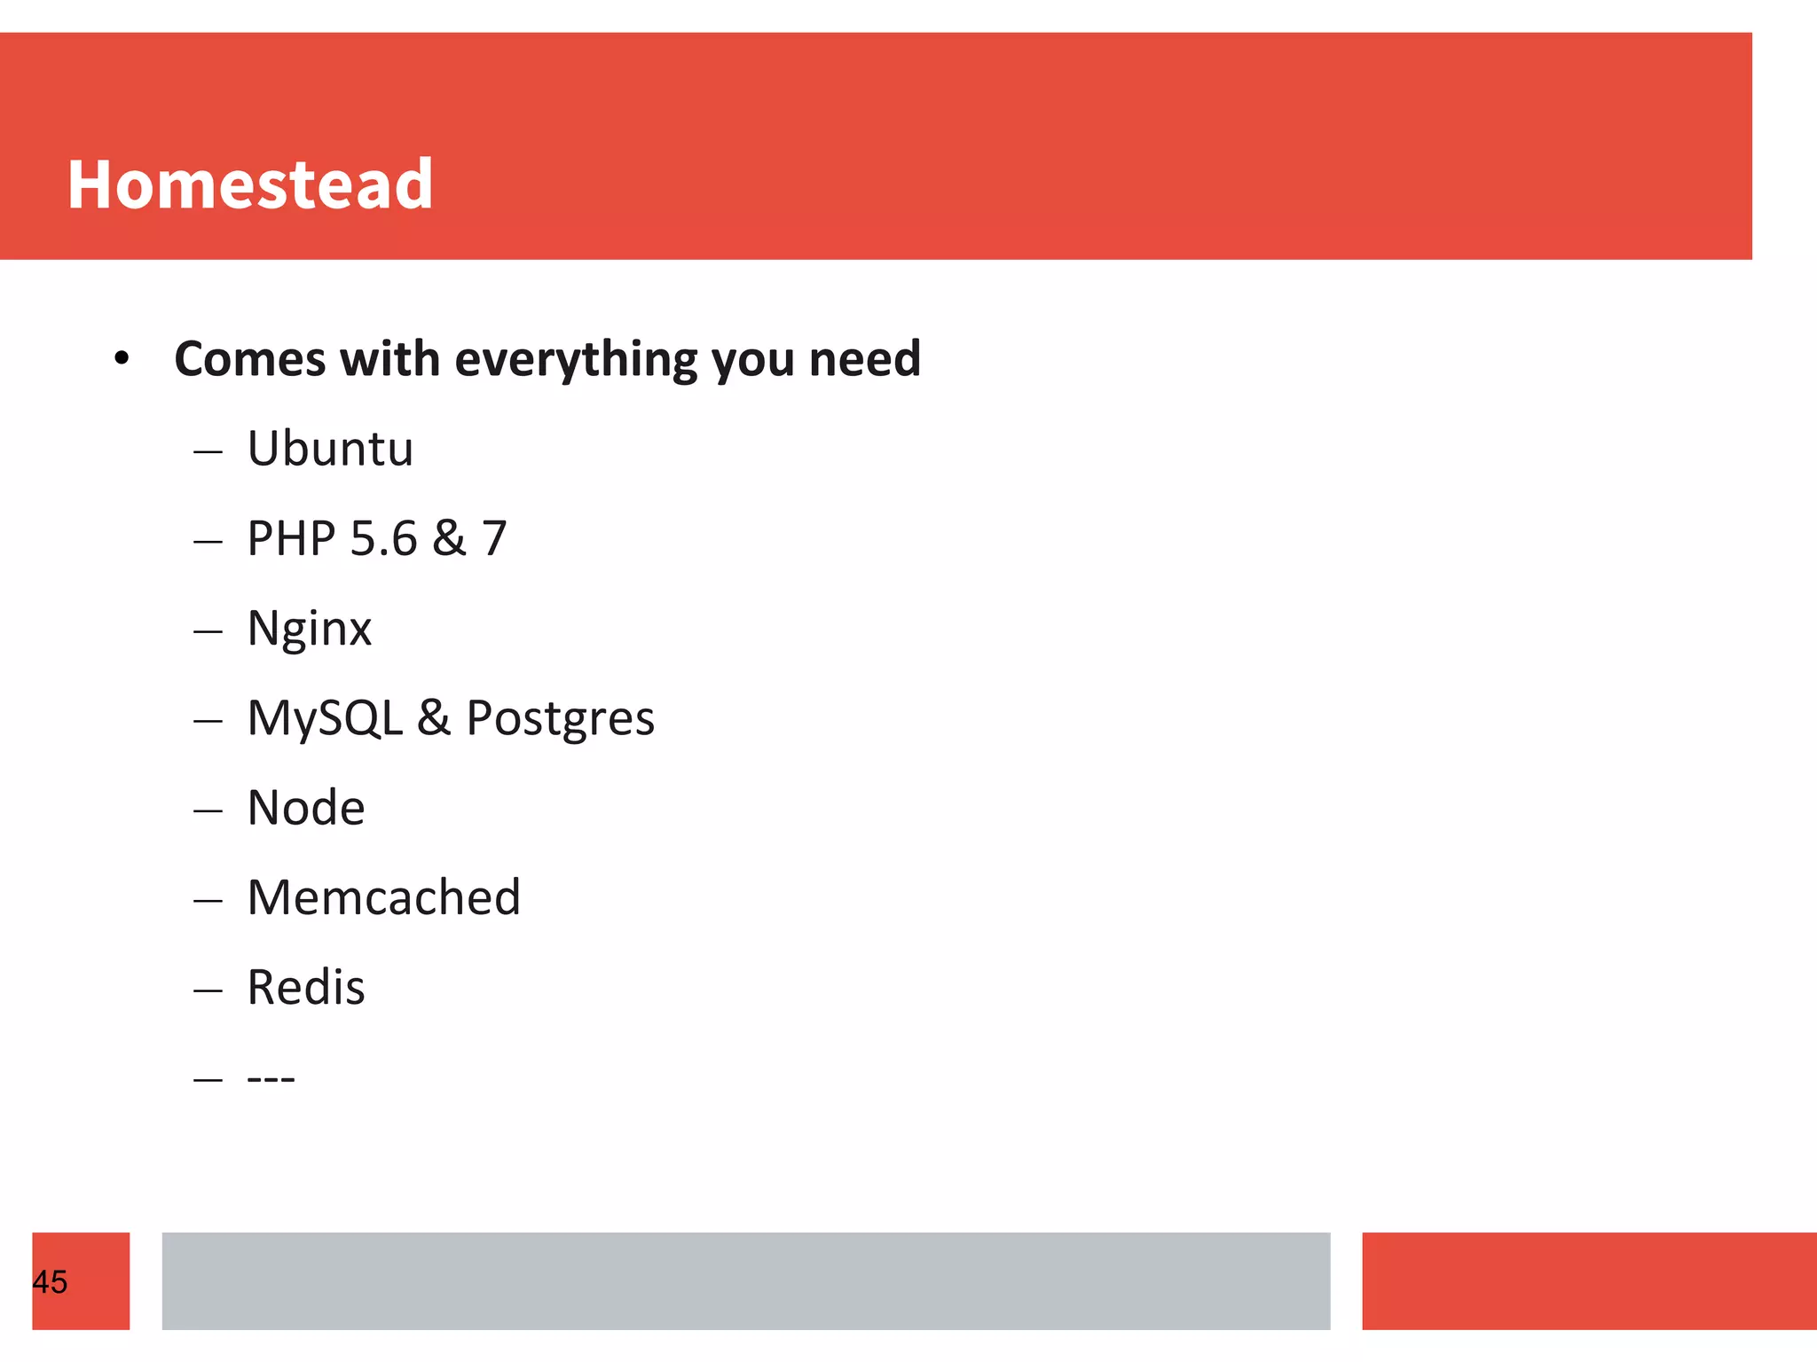Click the red footer block at right
1817x1362 pixels.
[1589, 1280]
